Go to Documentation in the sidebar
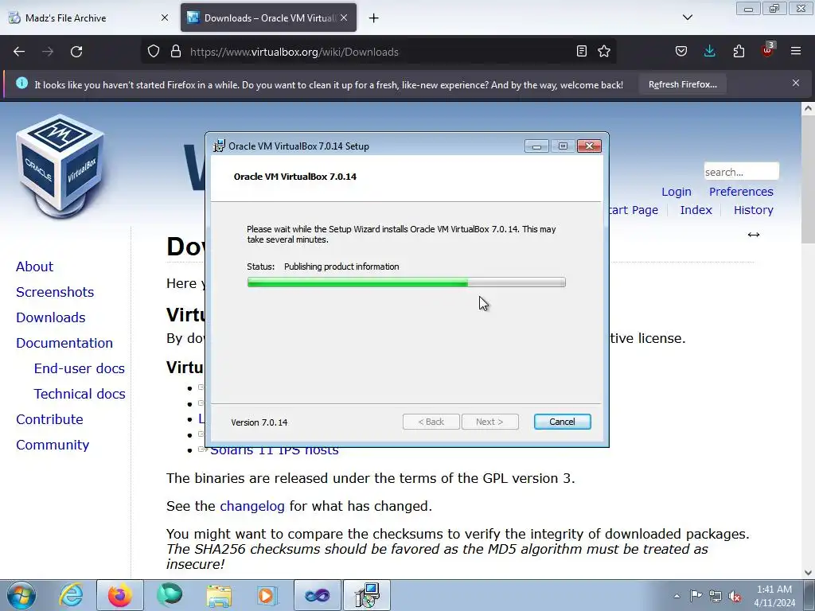815x611 pixels. click(x=64, y=343)
